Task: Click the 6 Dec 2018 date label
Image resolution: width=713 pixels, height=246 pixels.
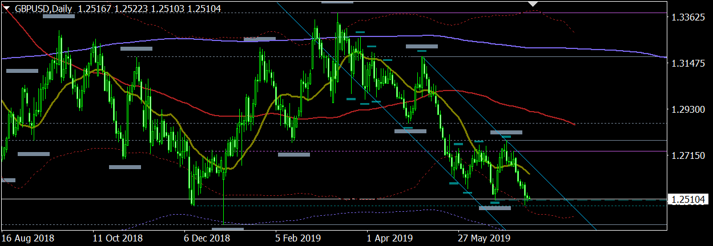Action: 208,237
